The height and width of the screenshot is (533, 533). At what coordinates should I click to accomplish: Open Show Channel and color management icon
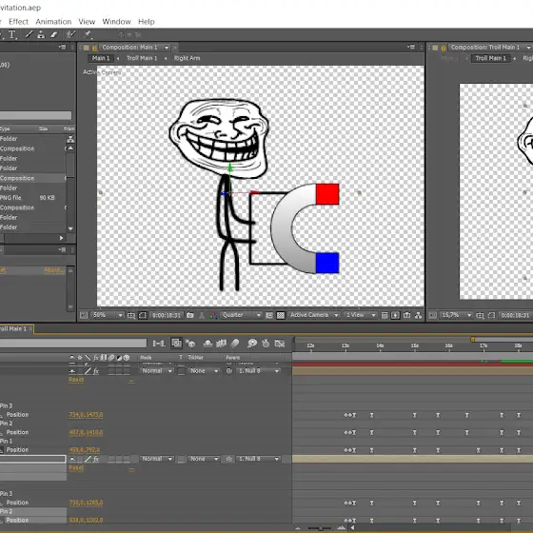click(213, 315)
